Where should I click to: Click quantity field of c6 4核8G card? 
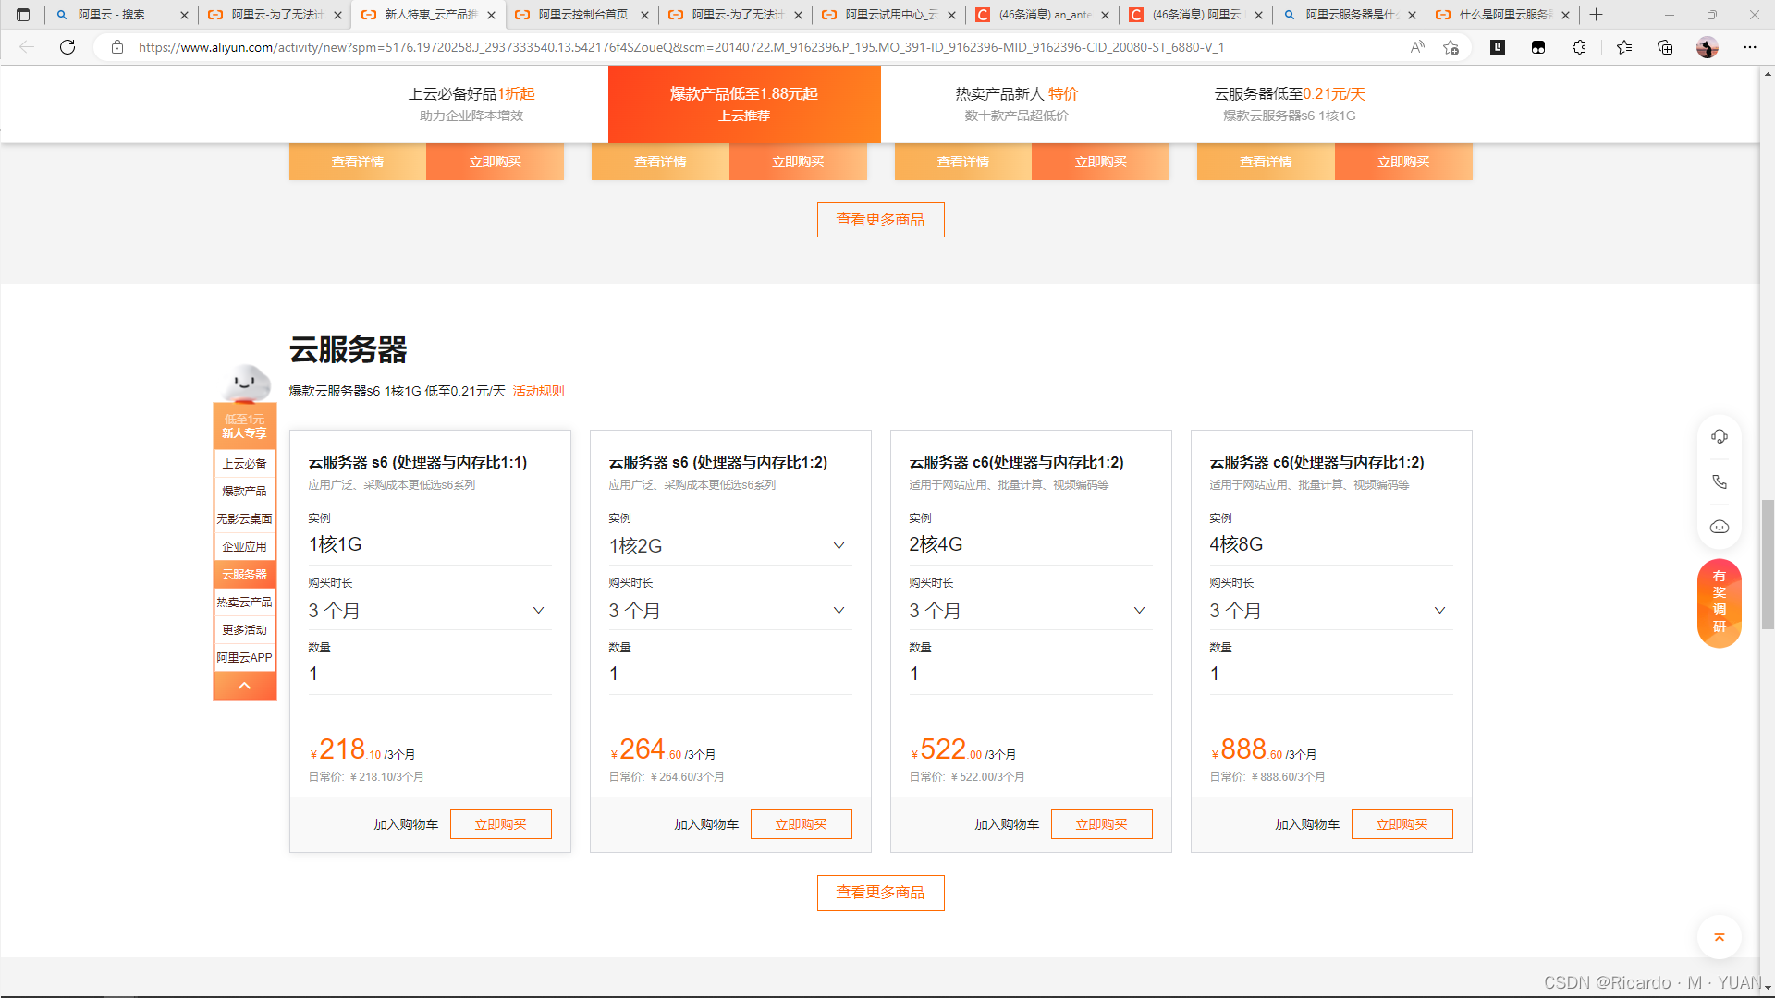point(1331,675)
